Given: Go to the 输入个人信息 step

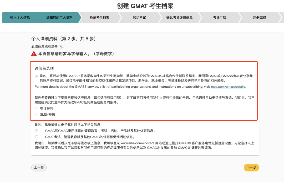Looking at the screenshot, I should pos(20,18).
